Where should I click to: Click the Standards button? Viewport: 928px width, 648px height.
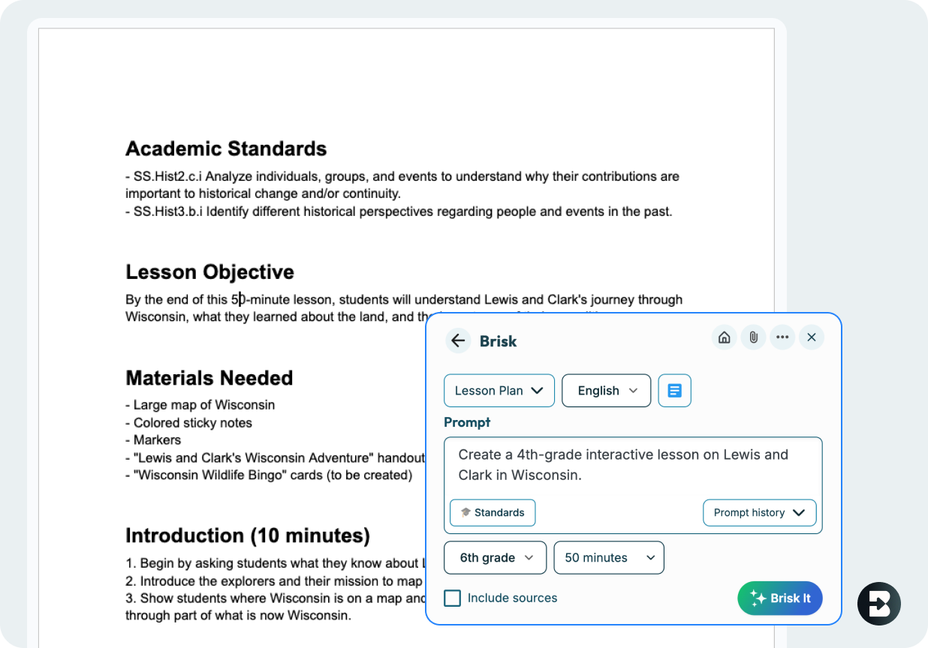(493, 513)
